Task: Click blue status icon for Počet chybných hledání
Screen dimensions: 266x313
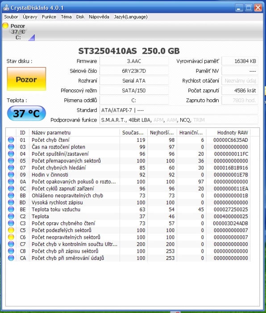Action: click(11, 168)
